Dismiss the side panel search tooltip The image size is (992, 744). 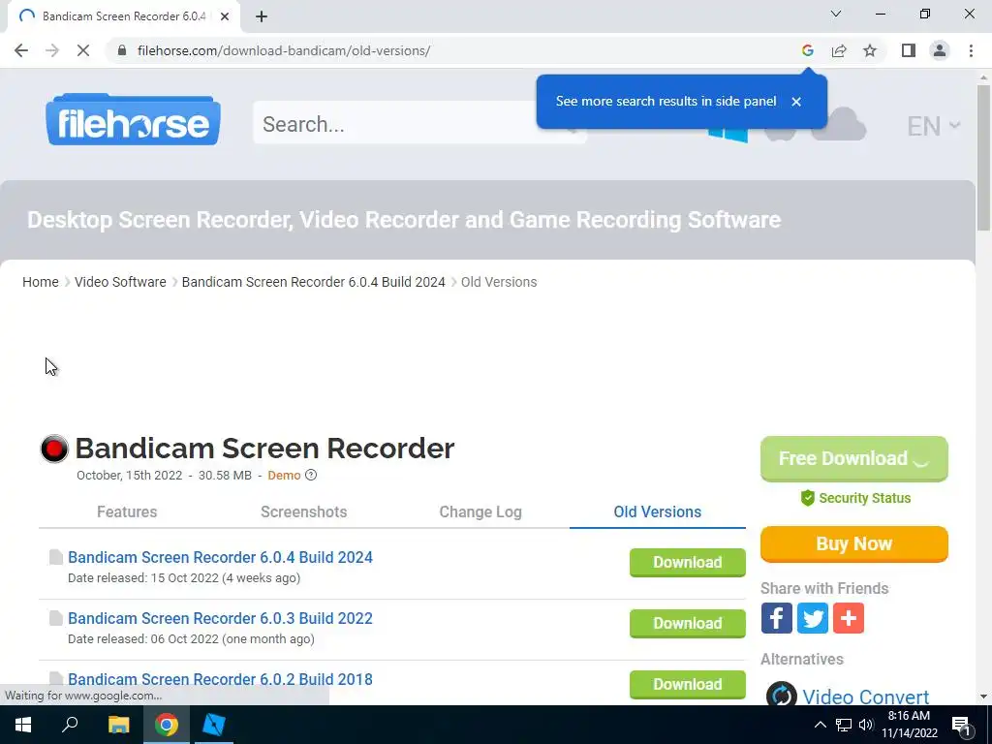796,101
